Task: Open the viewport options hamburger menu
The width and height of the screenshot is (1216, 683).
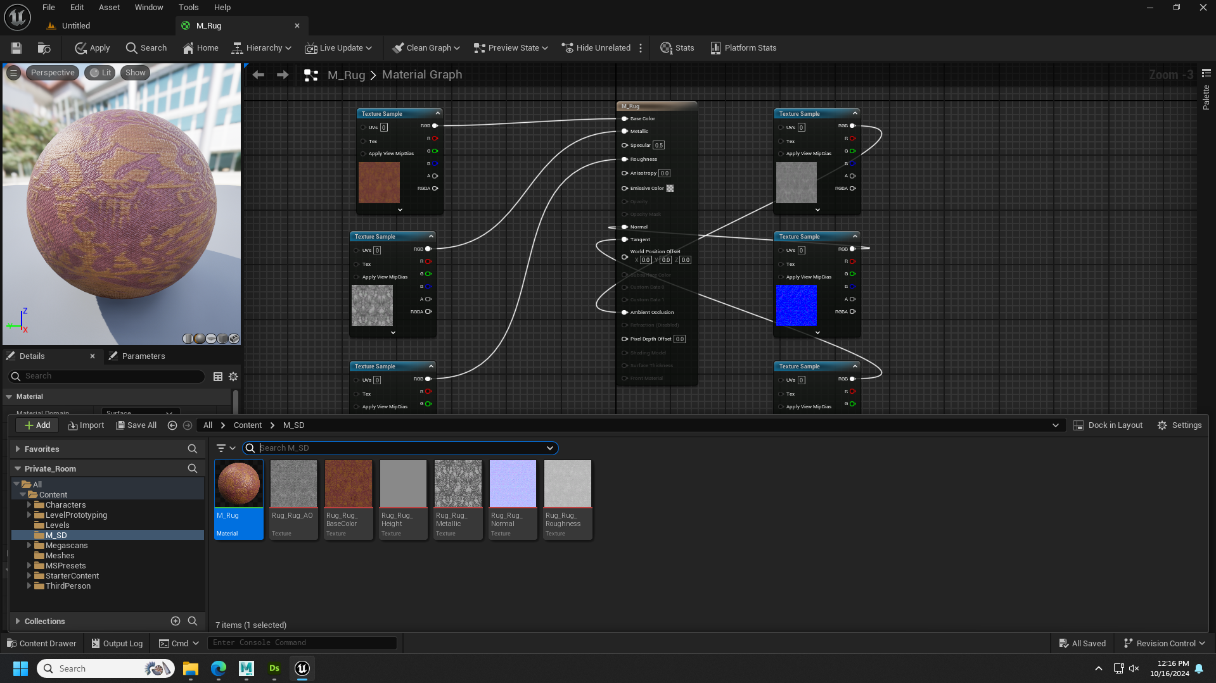Action: [x=13, y=73]
